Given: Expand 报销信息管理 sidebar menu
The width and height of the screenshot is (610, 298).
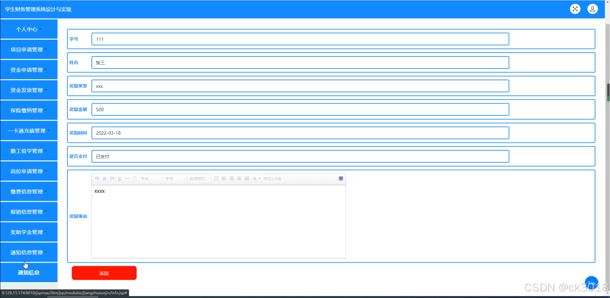Looking at the screenshot, I should click(29, 212).
